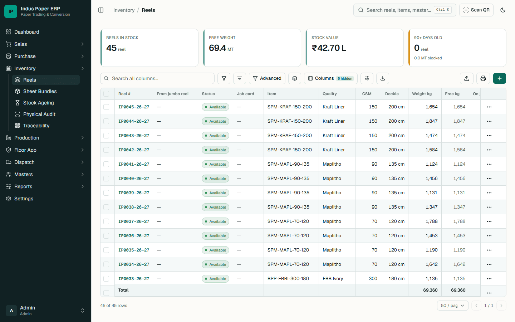Open Advanced filter button
This screenshot has height=322, width=515.
(x=267, y=78)
